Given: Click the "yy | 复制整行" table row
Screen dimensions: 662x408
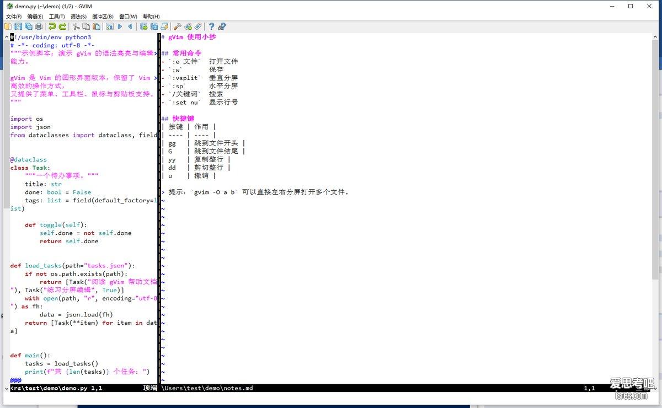Looking at the screenshot, I should (x=196, y=159).
